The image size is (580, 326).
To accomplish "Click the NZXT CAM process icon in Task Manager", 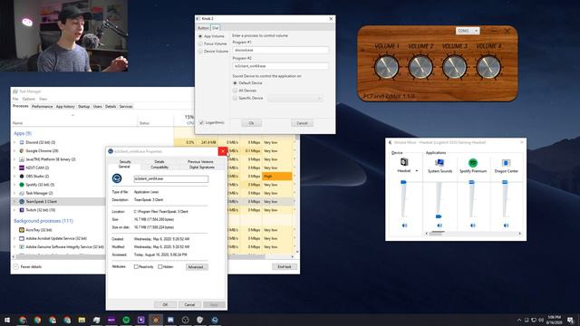I will tap(22, 168).
